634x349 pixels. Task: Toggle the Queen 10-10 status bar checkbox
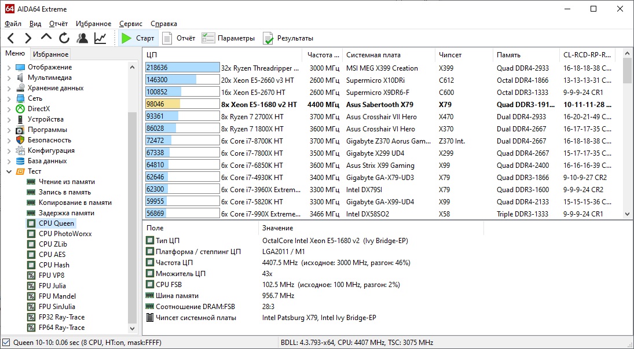point(6,343)
